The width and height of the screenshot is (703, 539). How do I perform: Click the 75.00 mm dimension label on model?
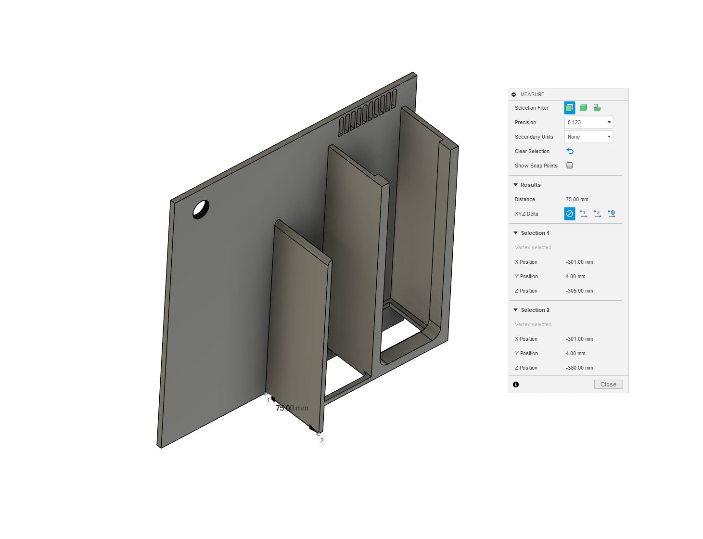click(292, 408)
